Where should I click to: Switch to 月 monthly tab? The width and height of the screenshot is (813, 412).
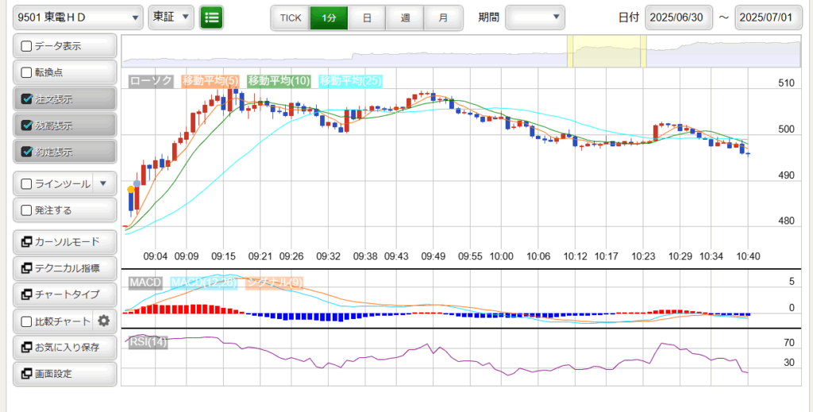tap(443, 17)
